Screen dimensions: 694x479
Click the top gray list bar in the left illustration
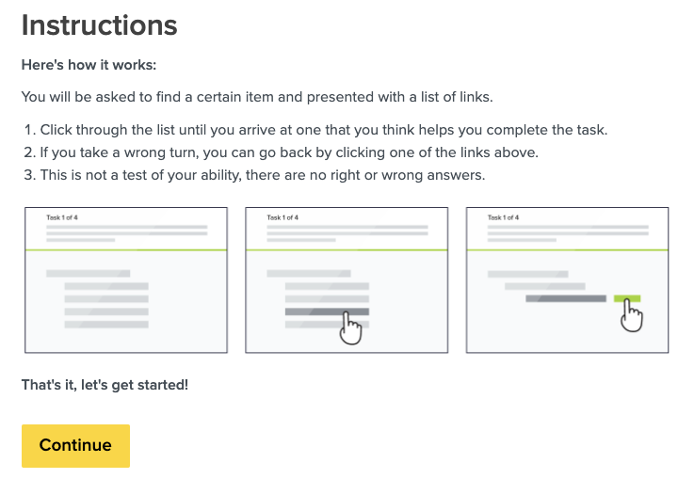coord(88,273)
